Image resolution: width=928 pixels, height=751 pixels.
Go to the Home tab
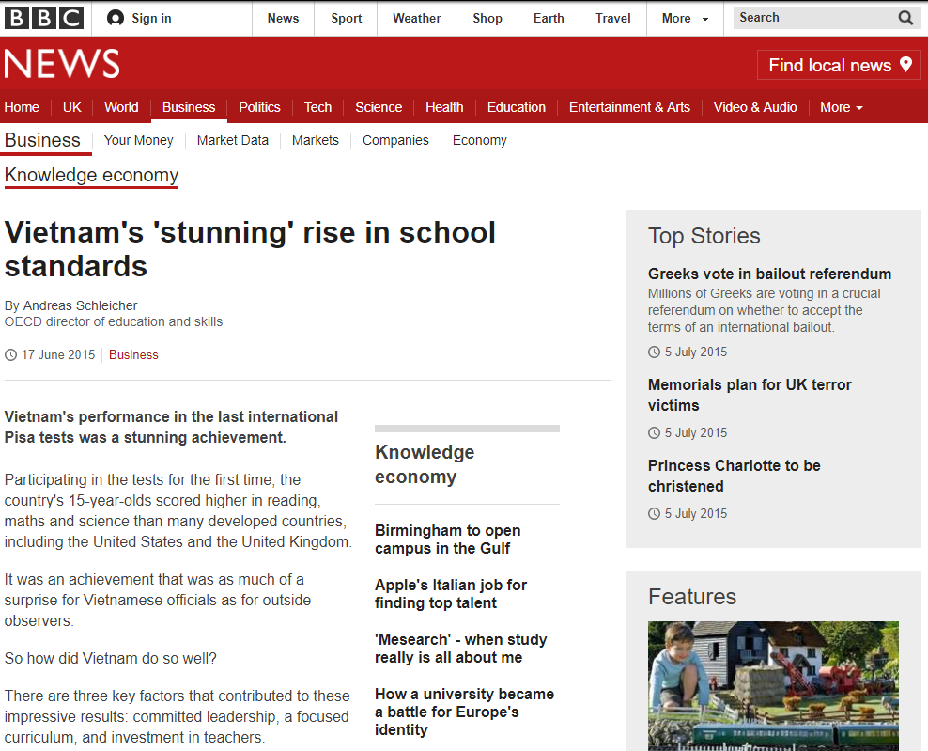tap(22, 107)
